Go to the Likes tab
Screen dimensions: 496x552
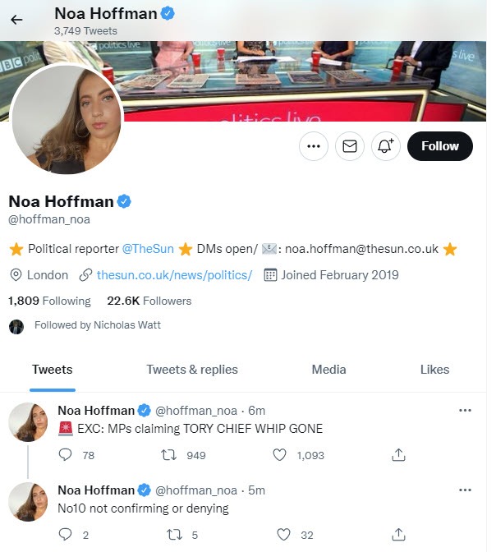pos(434,370)
